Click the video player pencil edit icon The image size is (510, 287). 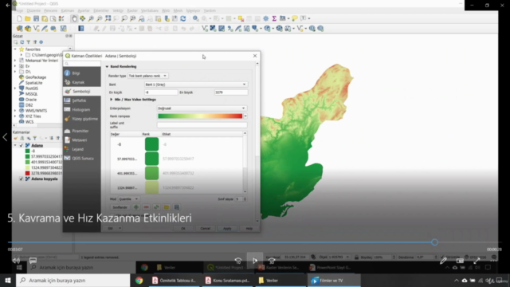click(x=443, y=261)
